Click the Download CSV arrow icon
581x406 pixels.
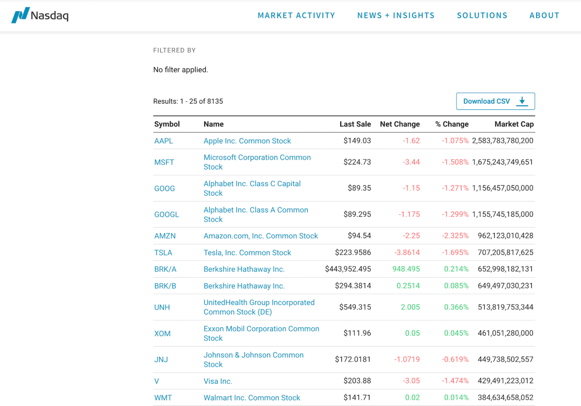[x=522, y=101]
